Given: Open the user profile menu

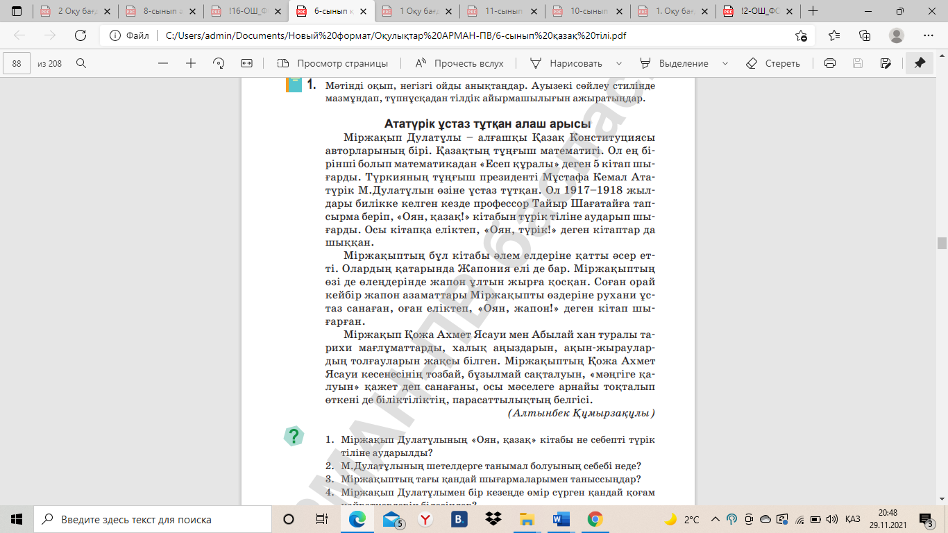Looking at the screenshot, I should [x=897, y=36].
